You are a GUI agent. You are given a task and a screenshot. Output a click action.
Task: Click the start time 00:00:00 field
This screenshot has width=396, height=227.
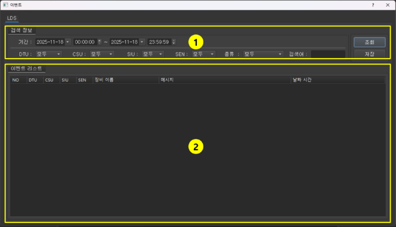point(85,42)
